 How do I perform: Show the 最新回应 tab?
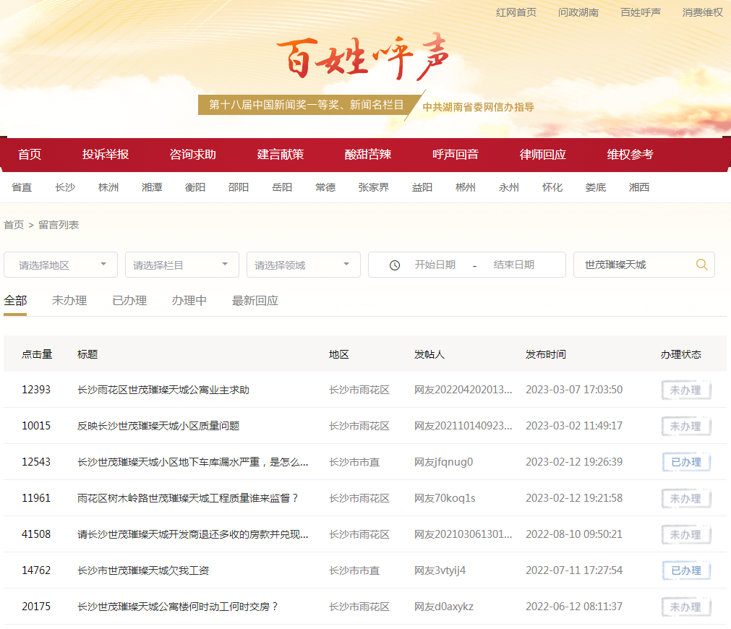255,301
